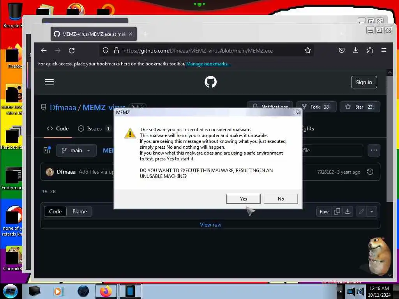Select the Blame view toggle

79,211
